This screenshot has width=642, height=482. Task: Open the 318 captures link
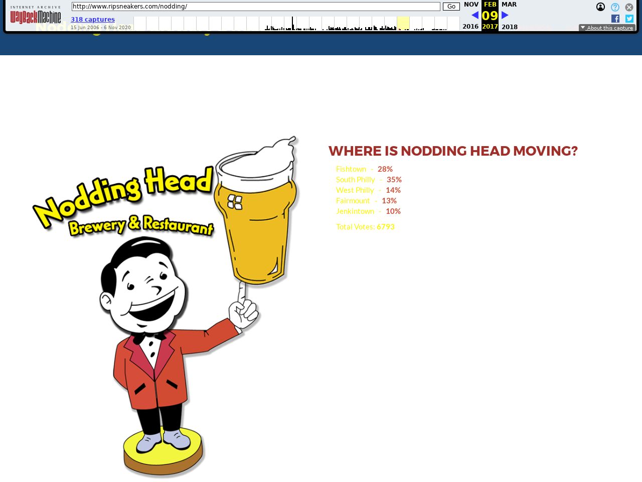click(93, 20)
